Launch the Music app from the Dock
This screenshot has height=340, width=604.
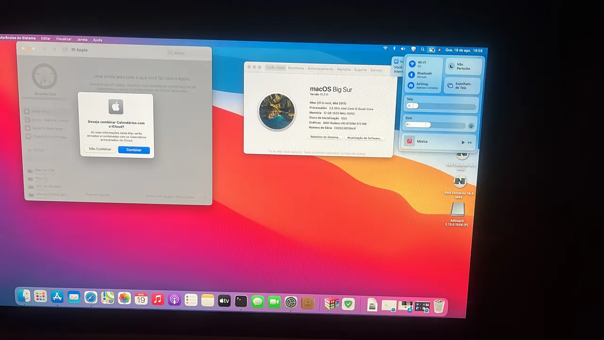click(158, 299)
